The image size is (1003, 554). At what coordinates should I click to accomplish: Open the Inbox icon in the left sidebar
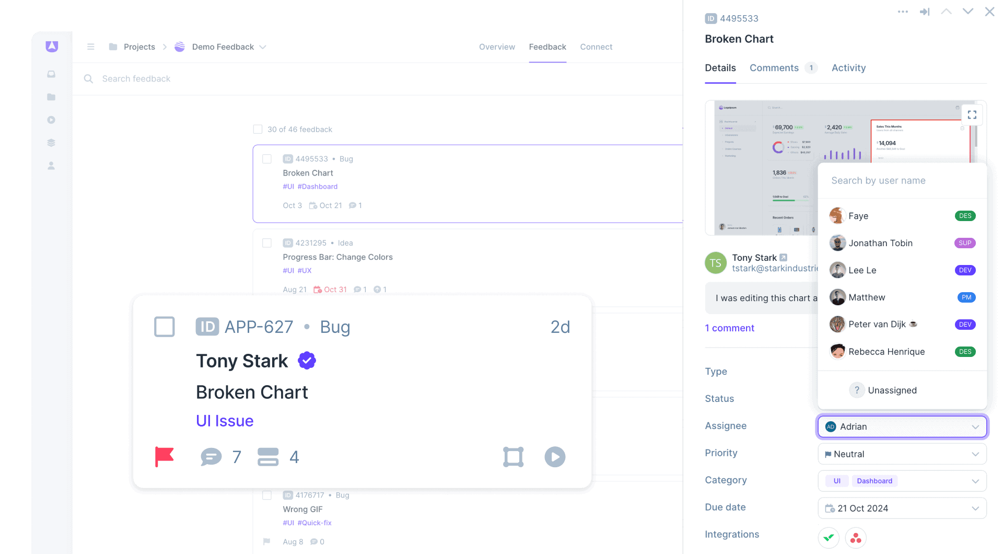click(x=51, y=74)
